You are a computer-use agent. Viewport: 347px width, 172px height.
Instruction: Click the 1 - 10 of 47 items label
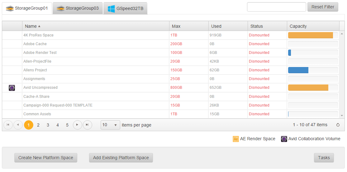[310, 125]
